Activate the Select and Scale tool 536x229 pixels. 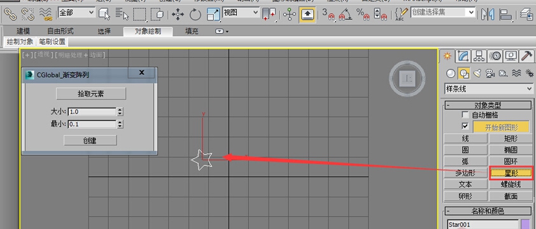(x=213, y=15)
